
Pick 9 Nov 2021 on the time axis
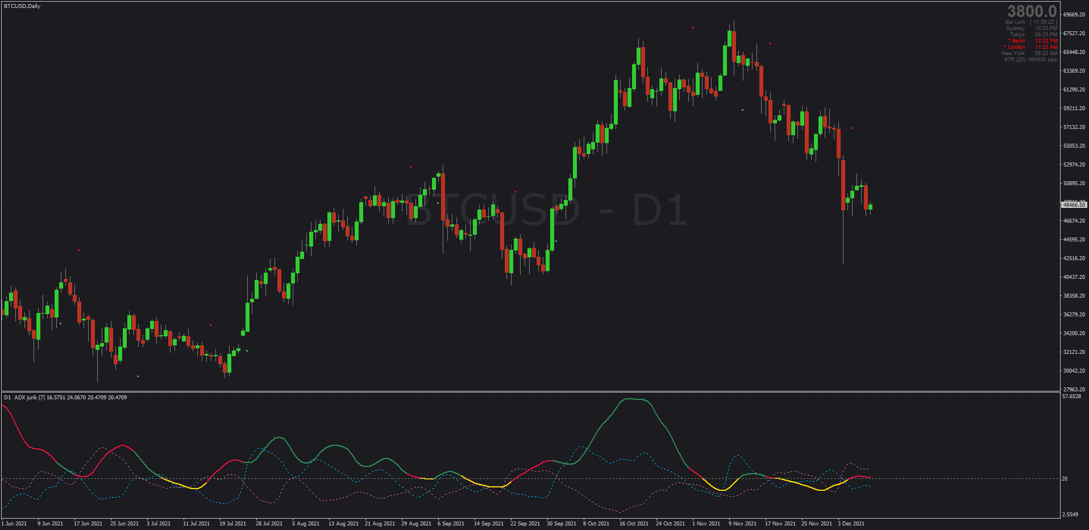click(743, 524)
